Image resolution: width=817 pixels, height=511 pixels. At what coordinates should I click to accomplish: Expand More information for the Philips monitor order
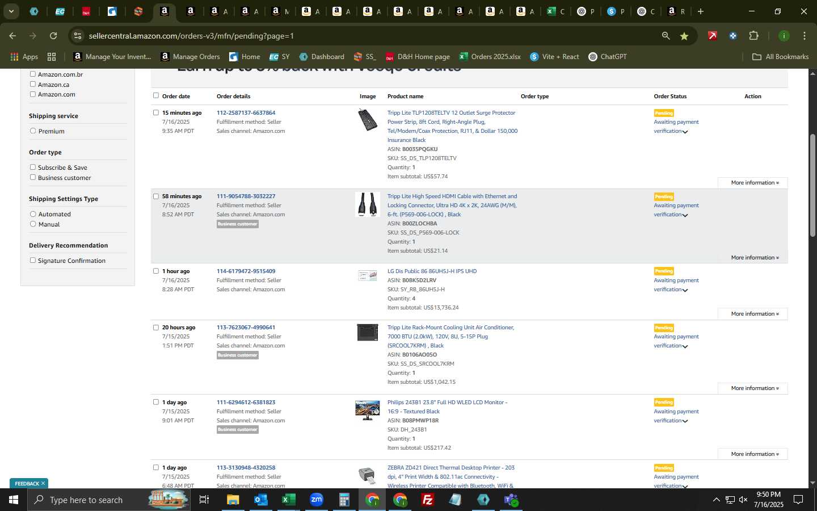tap(752, 454)
